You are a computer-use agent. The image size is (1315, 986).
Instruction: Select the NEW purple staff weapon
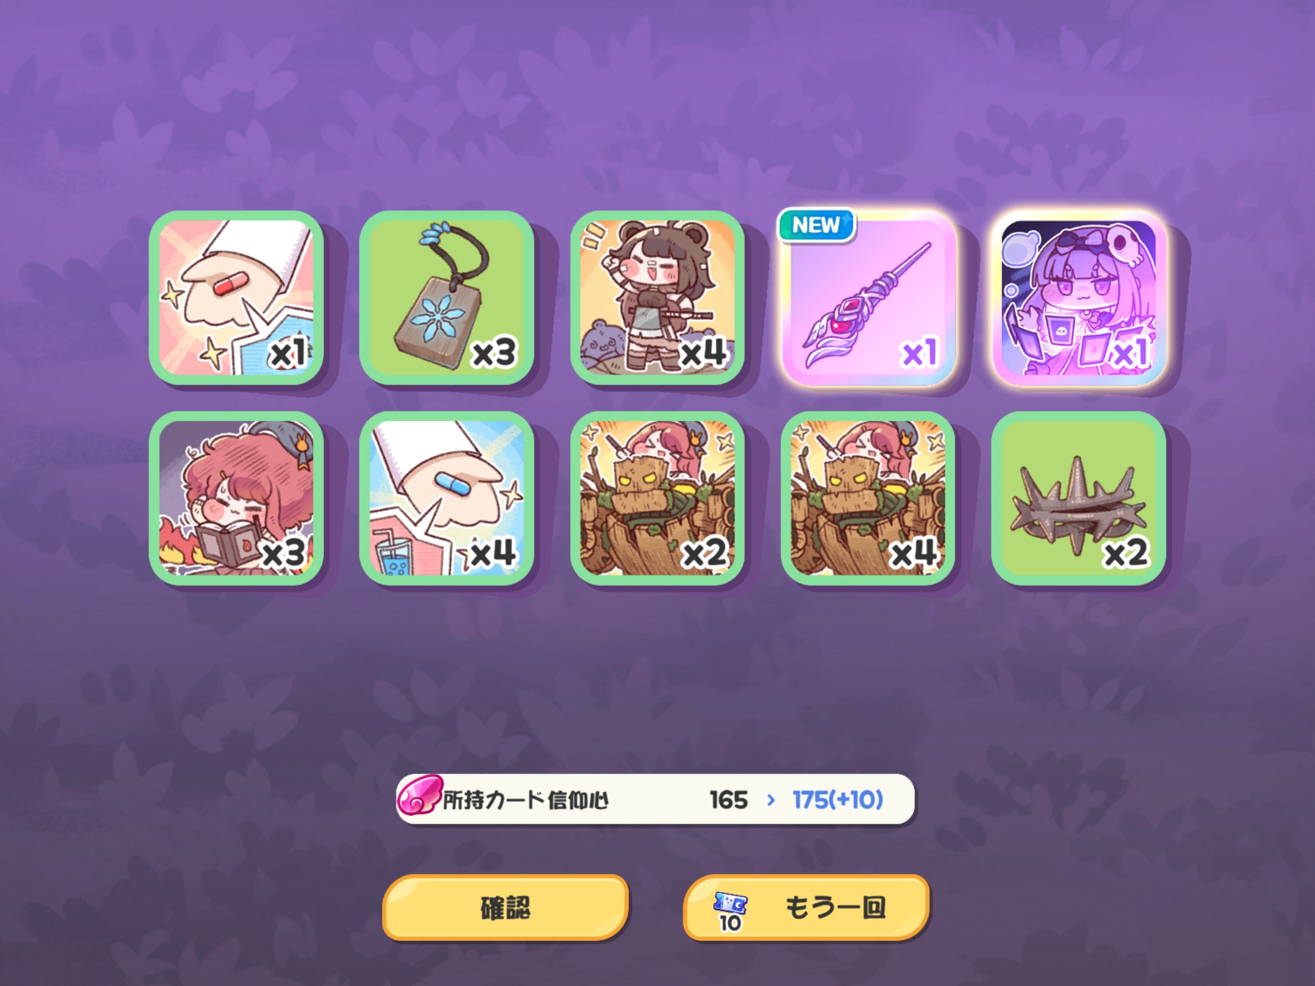tap(868, 298)
